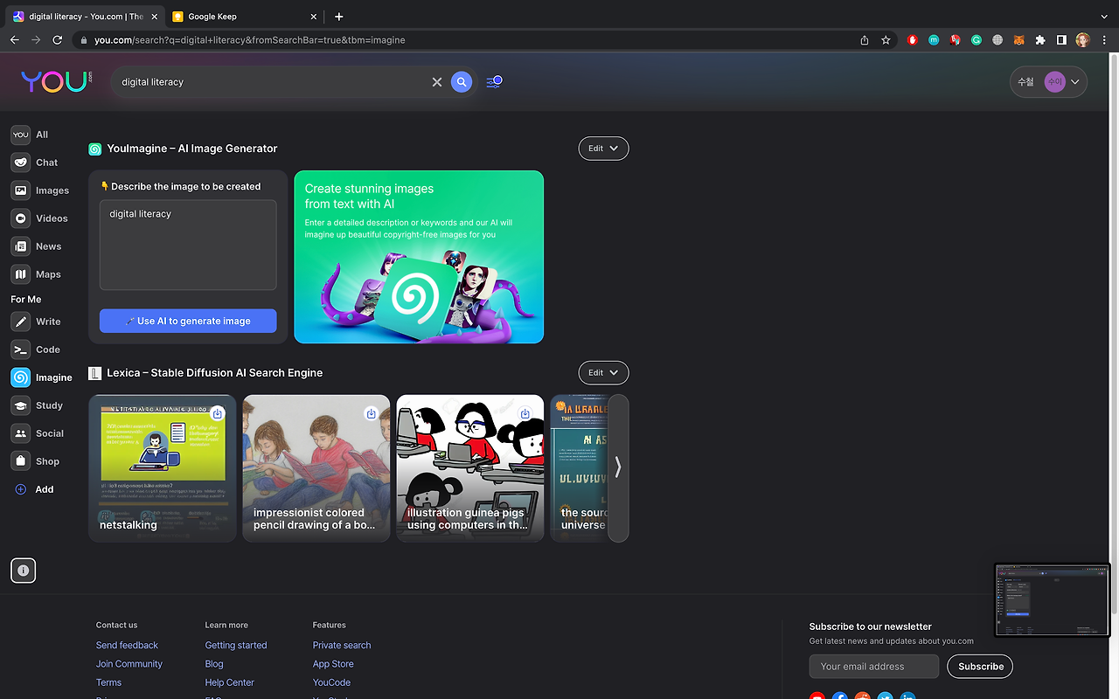Viewport: 1119px width, 699px height.
Task: Click the browser address bar URL
Action: [x=250, y=40]
